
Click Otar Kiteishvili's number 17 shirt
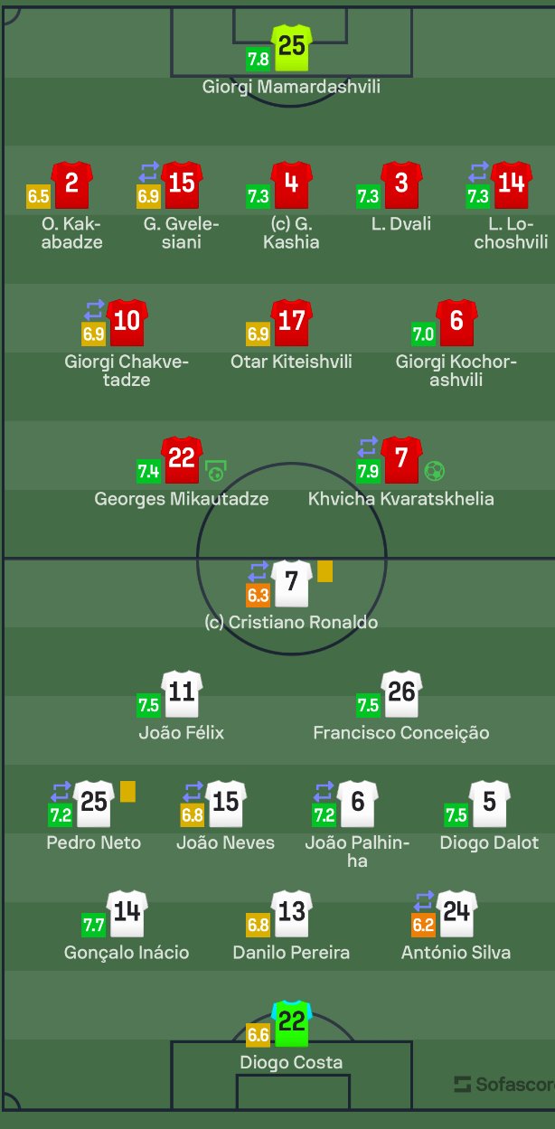pyautogui.click(x=291, y=322)
